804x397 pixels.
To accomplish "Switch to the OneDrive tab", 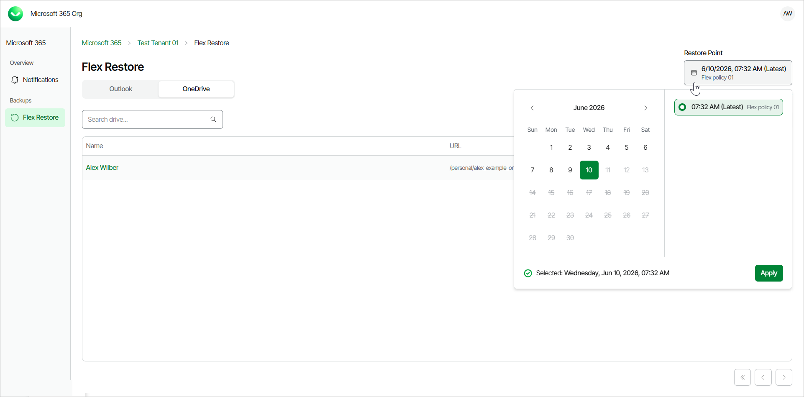I will 196,89.
